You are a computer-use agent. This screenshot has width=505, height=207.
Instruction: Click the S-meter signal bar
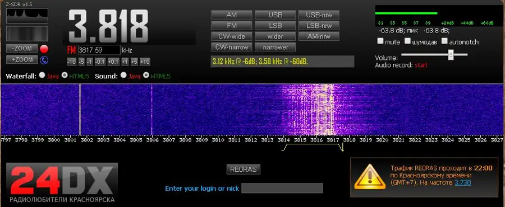(x=406, y=13)
